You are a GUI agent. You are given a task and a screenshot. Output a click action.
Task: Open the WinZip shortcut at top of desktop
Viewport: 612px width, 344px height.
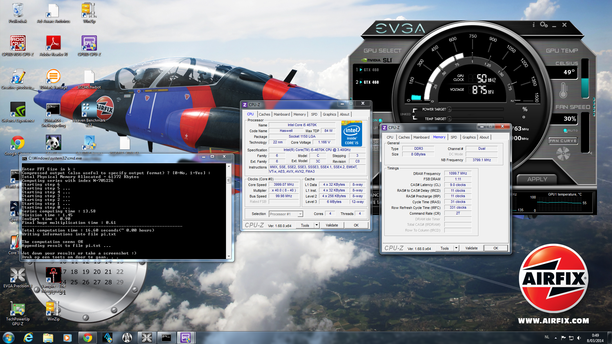click(89, 13)
